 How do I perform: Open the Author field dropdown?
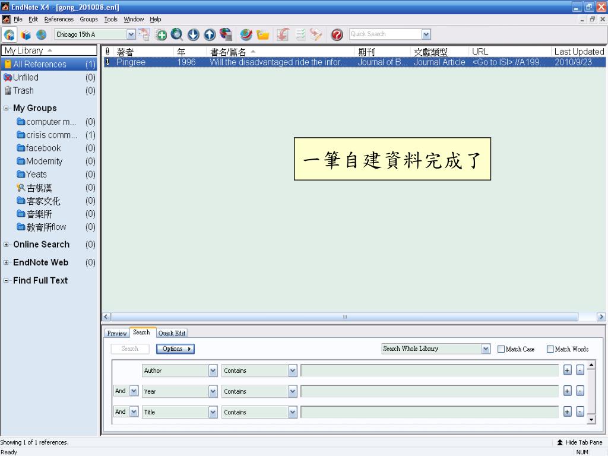tap(213, 370)
